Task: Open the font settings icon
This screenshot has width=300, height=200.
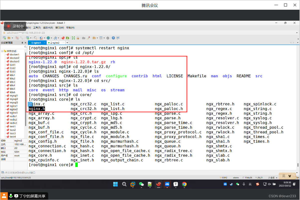Action: [55, 38]
